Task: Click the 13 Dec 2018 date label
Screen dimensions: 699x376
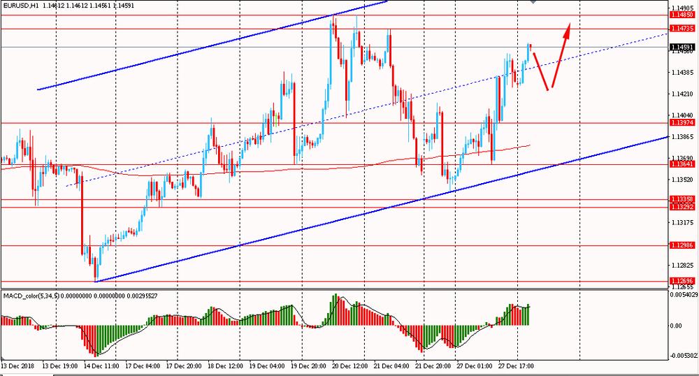Action: pos(17,366)
